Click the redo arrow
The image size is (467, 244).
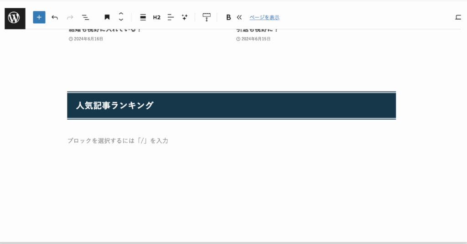pyautogui.click(x=70, y=17)
